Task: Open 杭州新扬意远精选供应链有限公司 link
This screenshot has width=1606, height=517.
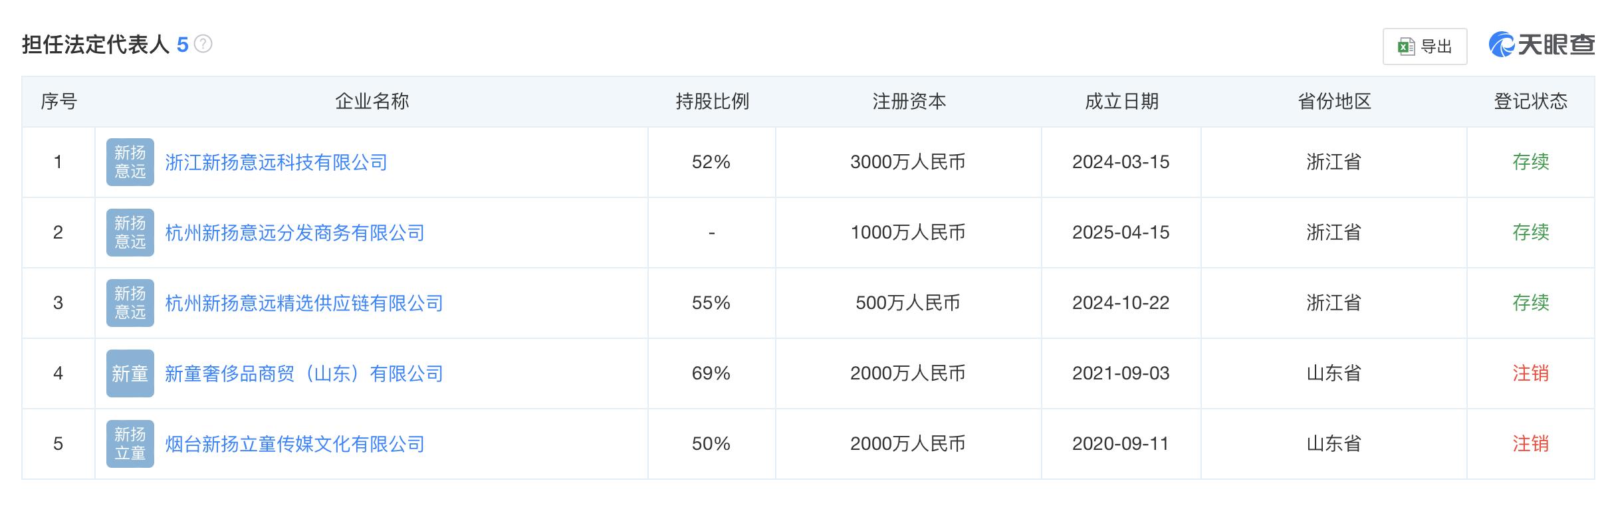Action: [x=304, y=303]
